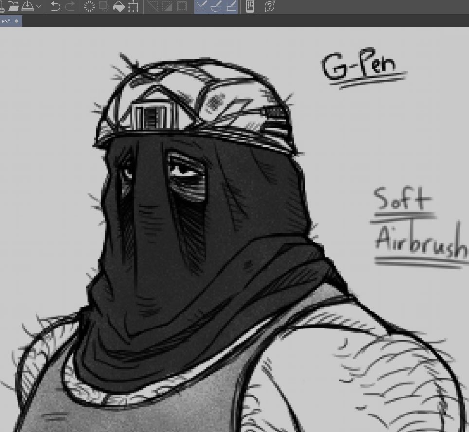Toggle Snap to Special Ruler

[x=216, y=6]
